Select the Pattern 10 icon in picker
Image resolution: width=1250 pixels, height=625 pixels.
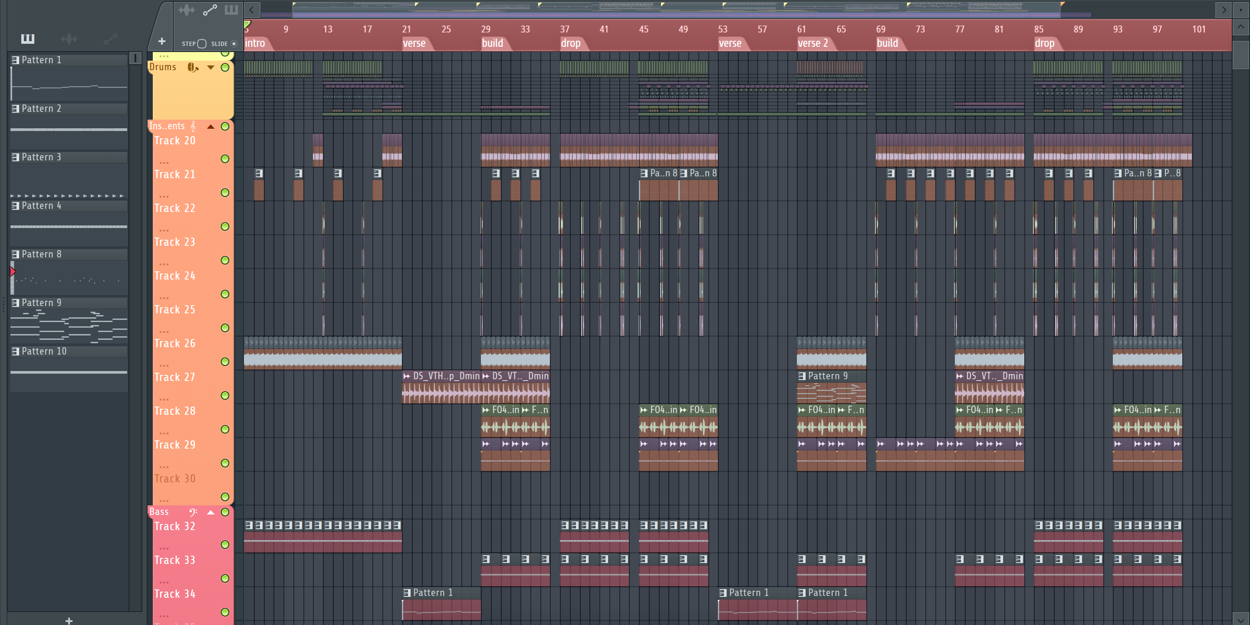click(16, 351)
